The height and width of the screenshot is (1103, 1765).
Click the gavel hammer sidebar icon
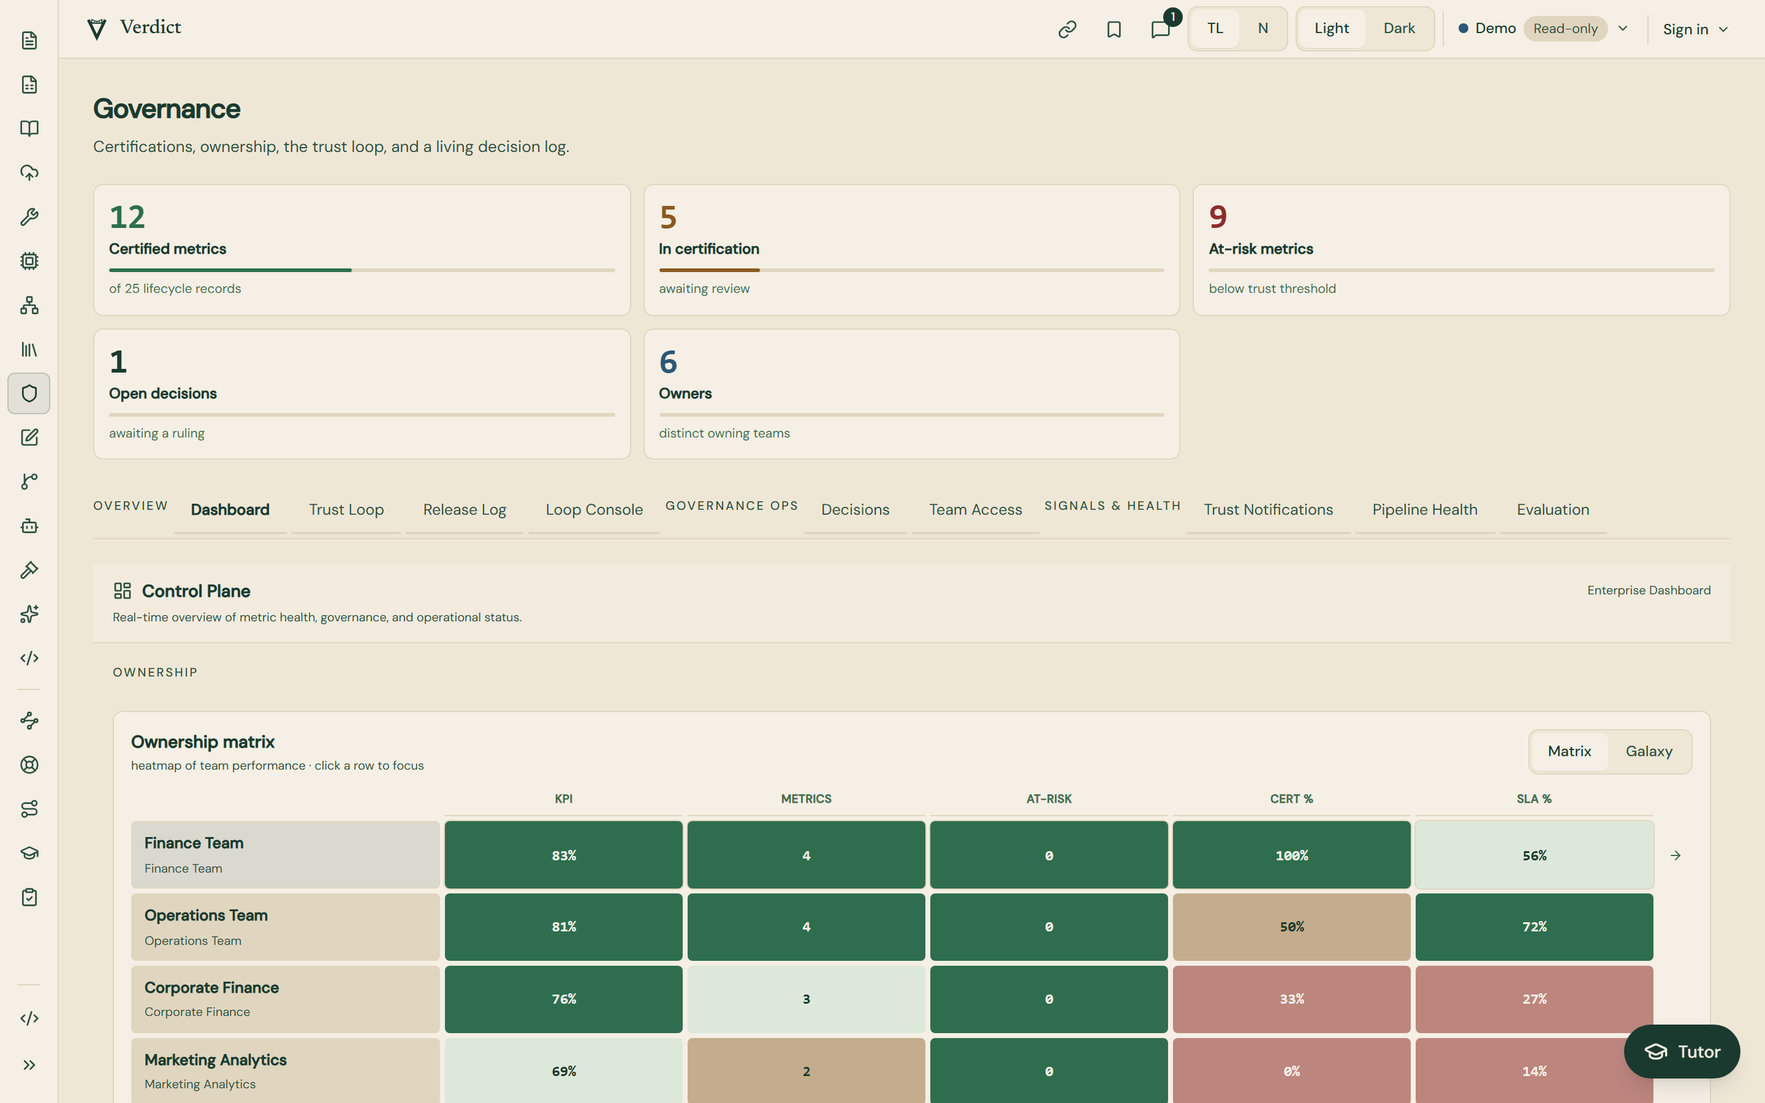click(29, 570)
